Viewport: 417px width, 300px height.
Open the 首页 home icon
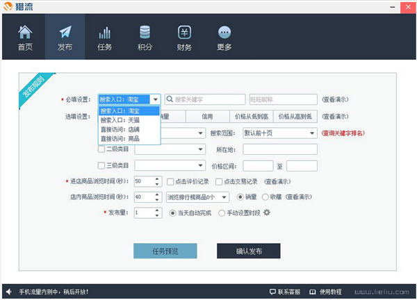click(25, 32)
